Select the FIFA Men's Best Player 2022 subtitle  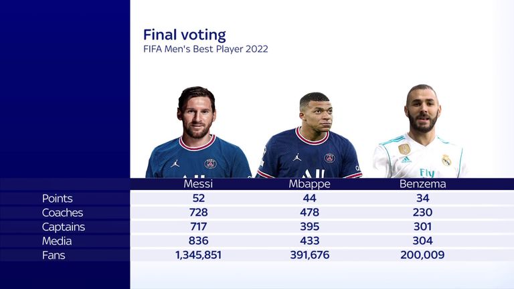[x=205, y=49]
